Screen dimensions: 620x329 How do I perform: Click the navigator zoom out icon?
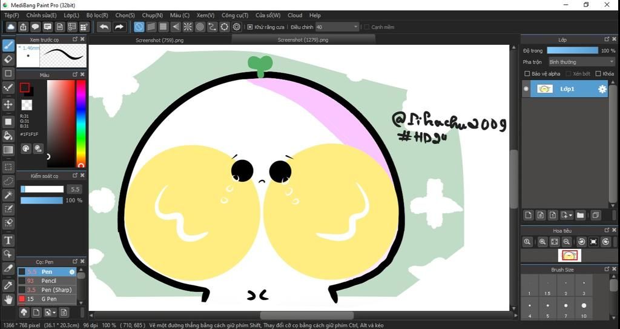coord(567,242)
